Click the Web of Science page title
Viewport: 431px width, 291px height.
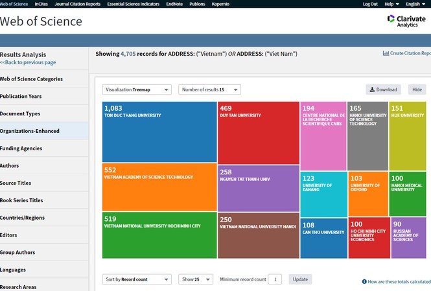(x=41, y=21)
